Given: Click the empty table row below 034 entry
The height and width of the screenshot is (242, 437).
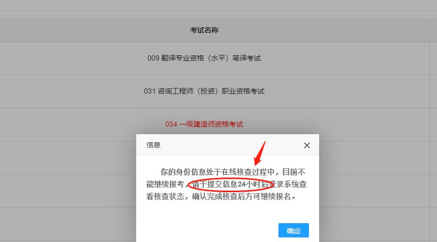Looking at the screenshot, I should click(x=68, y=158).
